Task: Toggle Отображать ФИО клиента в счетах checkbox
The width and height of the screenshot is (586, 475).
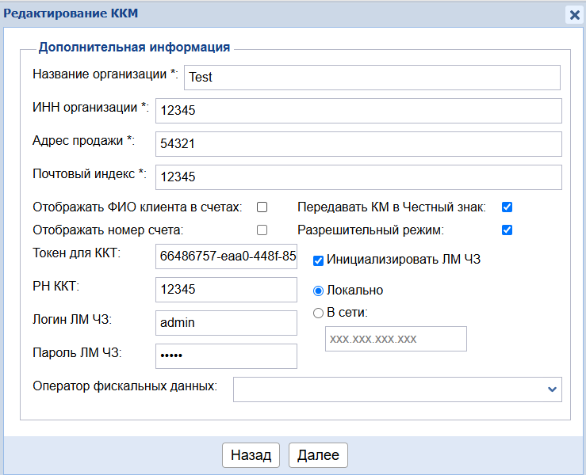Action: (x=262, y=207)
